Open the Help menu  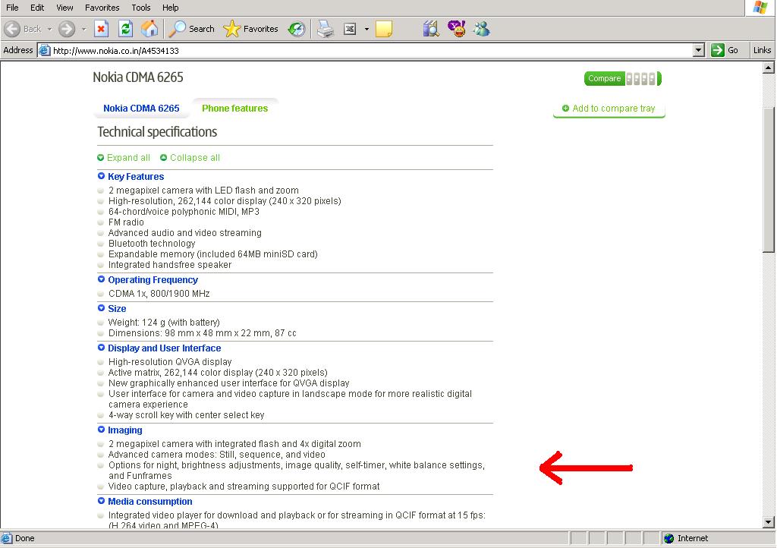click(x=171, y=8)
